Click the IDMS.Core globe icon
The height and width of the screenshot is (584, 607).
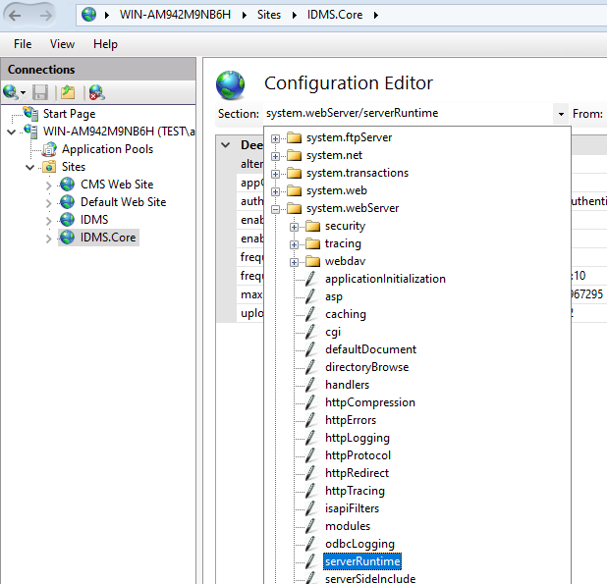tap(68, 238)
